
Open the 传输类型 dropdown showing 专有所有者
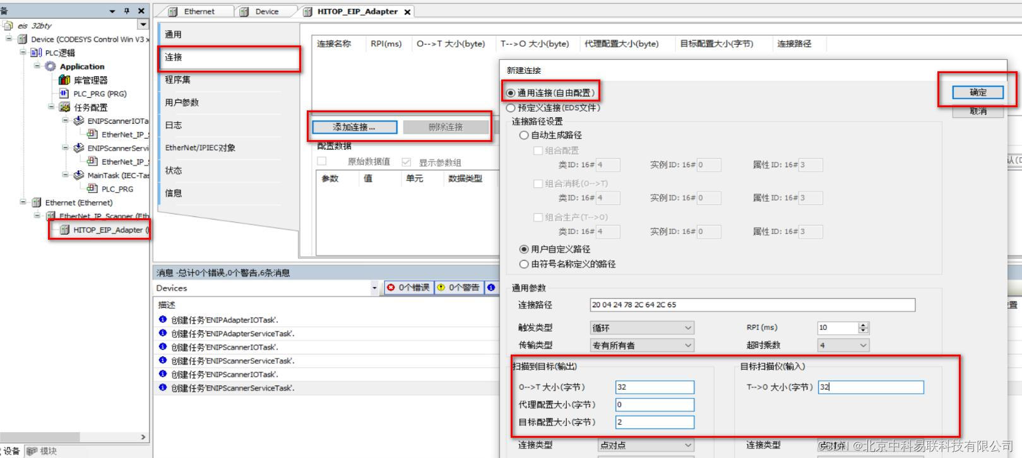641,345
